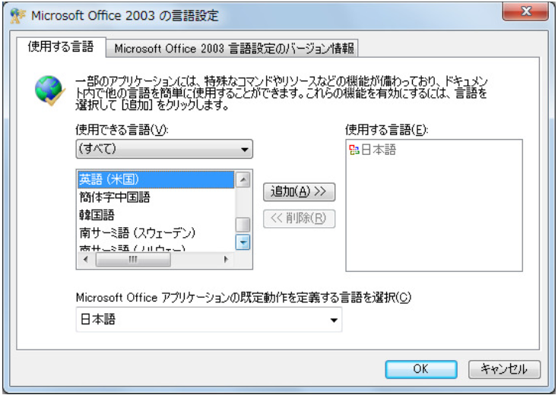The height and width of the screenshot is (395, 558).
Task: Click the horizontal scrollbar right arrow
Action: coord(225,259)
